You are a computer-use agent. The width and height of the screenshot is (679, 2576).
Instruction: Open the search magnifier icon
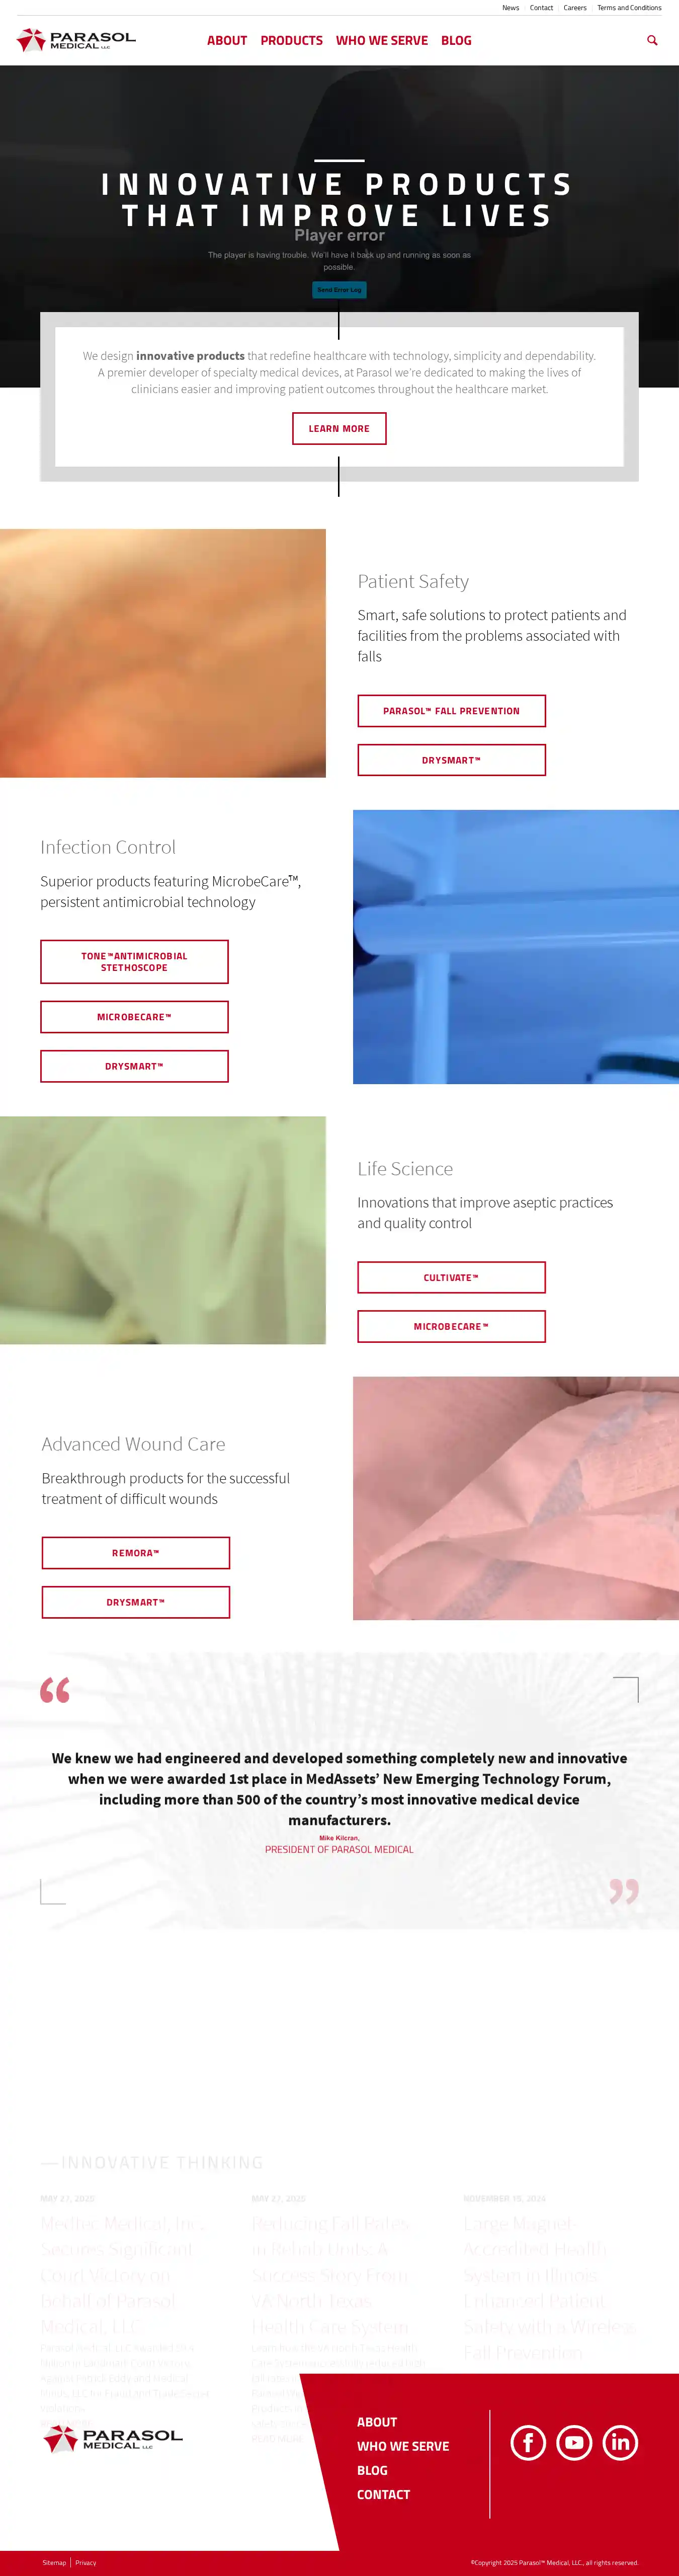click(x=652, y=41)
